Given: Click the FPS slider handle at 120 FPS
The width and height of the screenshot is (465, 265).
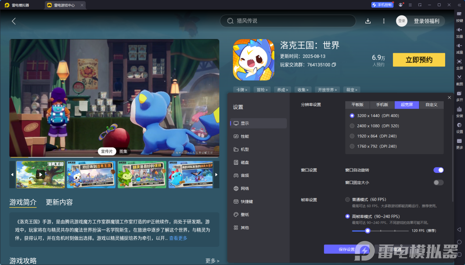Looking at the screenshot, I should (x=367, y=230).
